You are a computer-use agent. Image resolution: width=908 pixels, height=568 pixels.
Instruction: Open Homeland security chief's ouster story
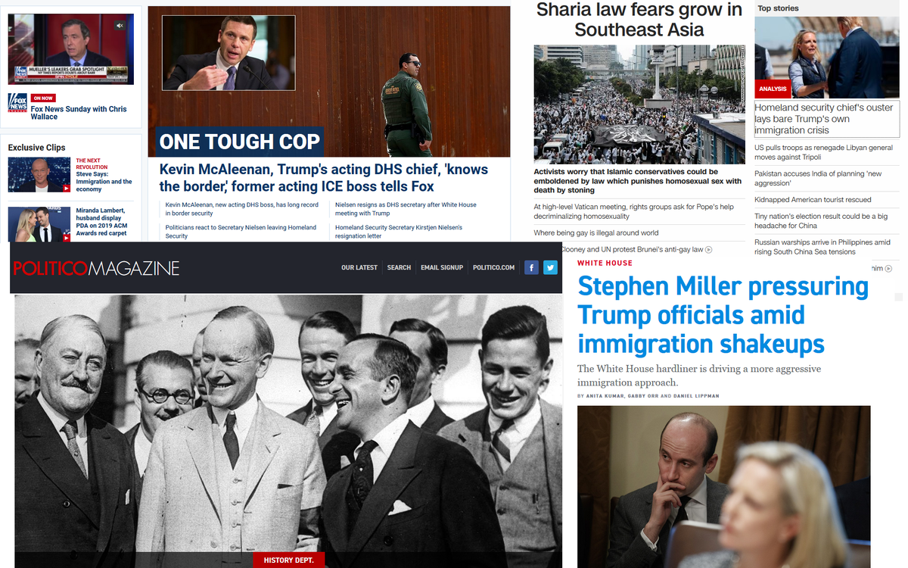824,119
